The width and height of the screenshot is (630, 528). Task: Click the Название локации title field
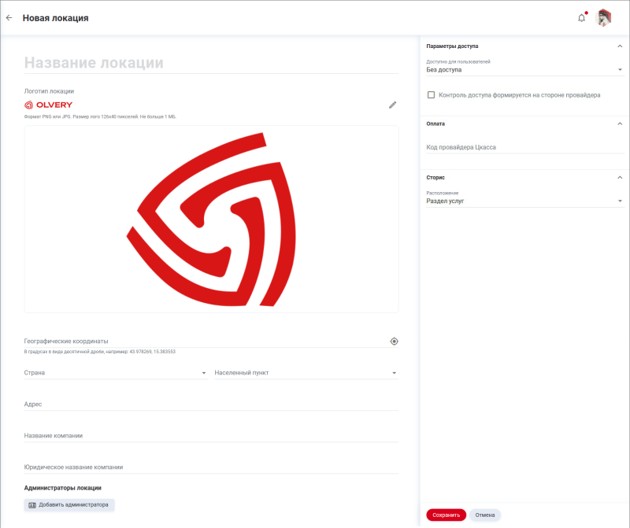[211, 63]
